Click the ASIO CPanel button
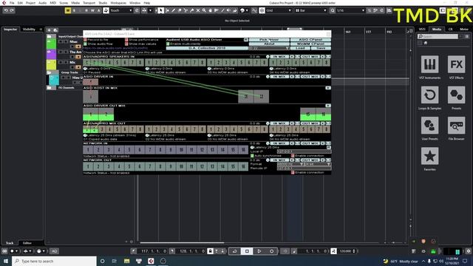This screenshot has height=266, width=473. click(x=310, y=40)
